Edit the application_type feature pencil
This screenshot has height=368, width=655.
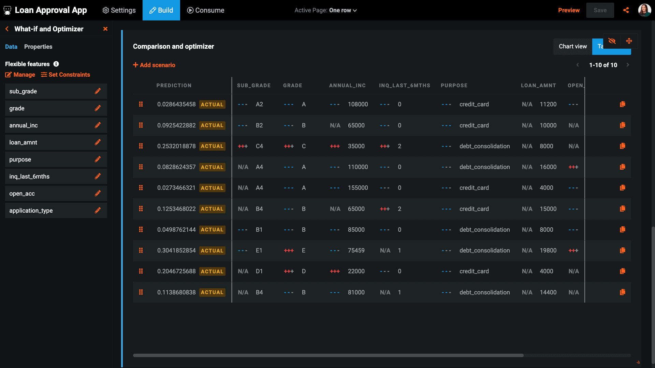point(98,210)
